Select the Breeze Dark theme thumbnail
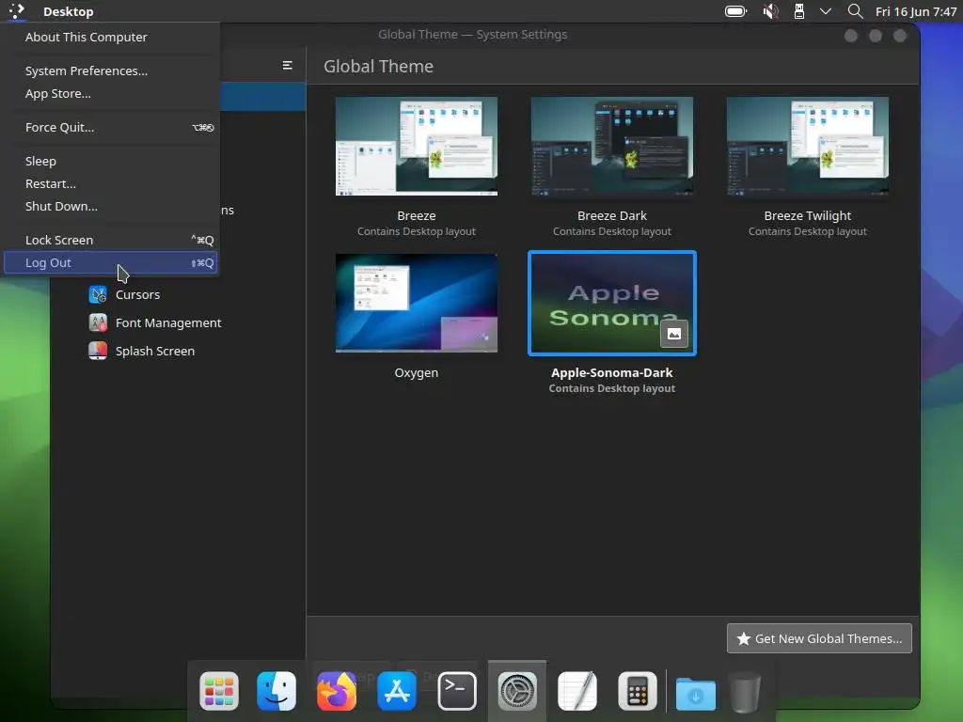Viewport: 963px width, 722px height. [x=611, y=146]
